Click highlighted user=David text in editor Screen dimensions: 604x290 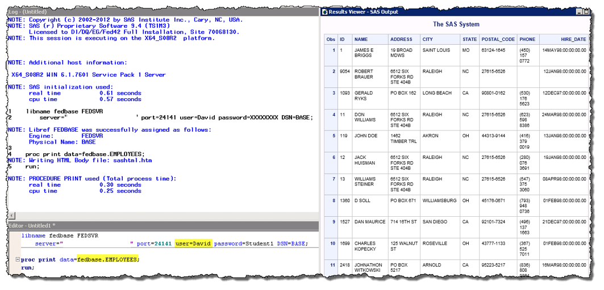click(x=193, y=243)
